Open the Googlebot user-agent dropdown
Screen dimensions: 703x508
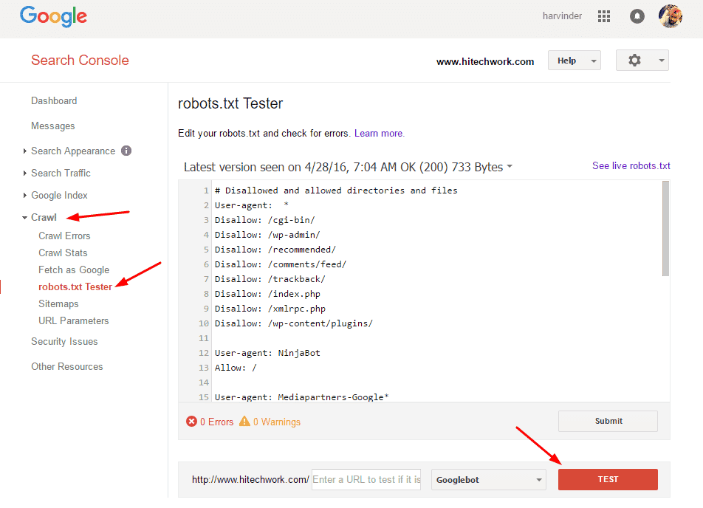[488, 480]
